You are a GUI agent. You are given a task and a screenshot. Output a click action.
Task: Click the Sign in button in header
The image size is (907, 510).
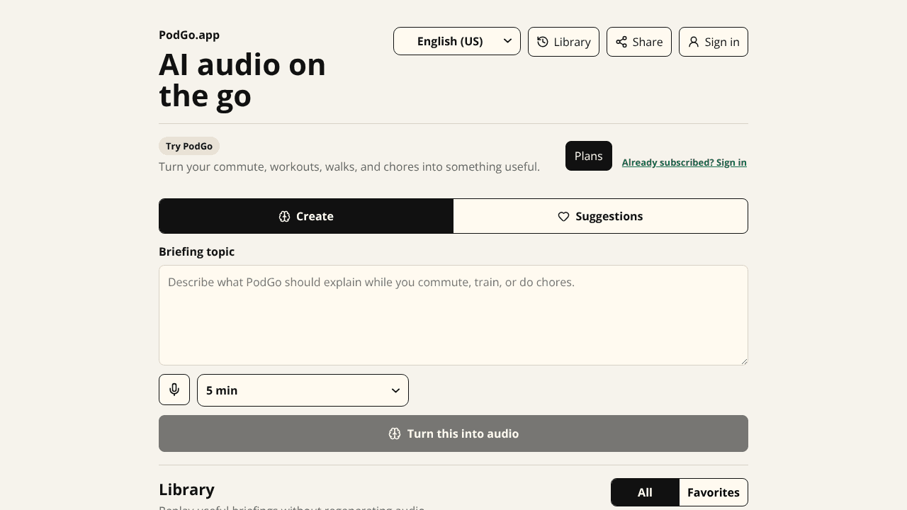pyautogui.click(x=714, y=42)
